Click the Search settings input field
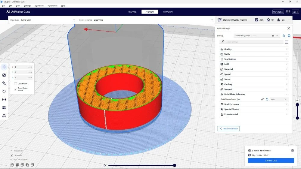 click(x=253, y=42)
